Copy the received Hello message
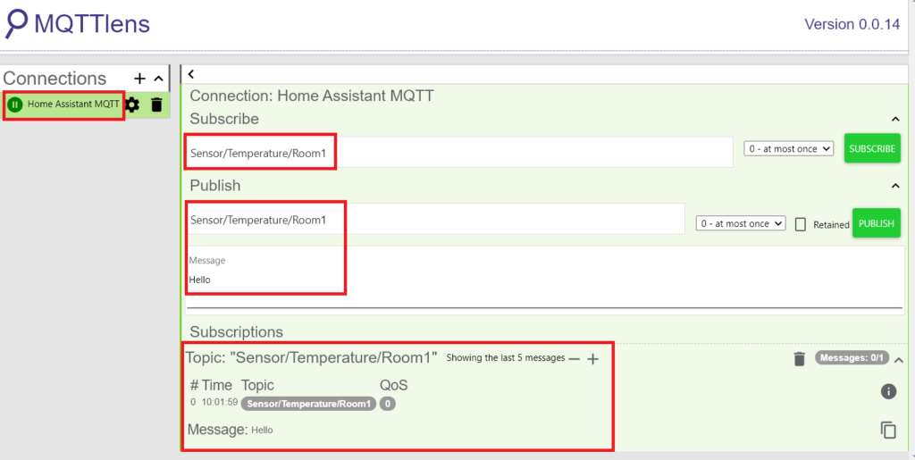This screenshot has width=915, height=460. click(888, 431)
